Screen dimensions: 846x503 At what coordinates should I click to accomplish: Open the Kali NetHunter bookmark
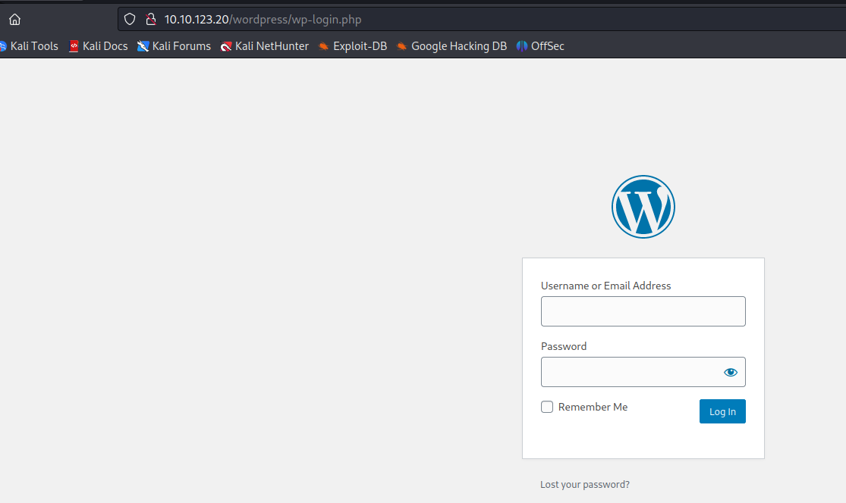(x=265, y=46)
